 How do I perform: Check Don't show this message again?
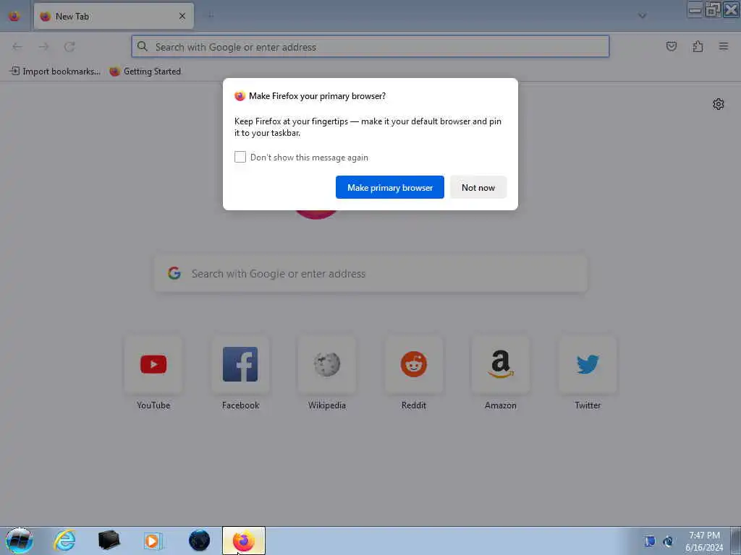(240, 157)
